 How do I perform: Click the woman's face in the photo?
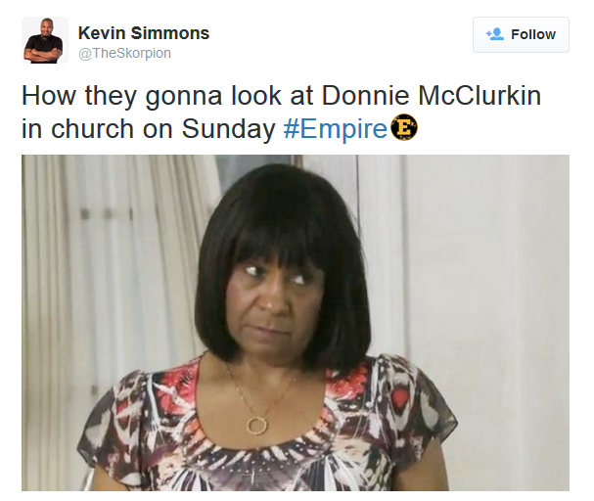point(276,303)
